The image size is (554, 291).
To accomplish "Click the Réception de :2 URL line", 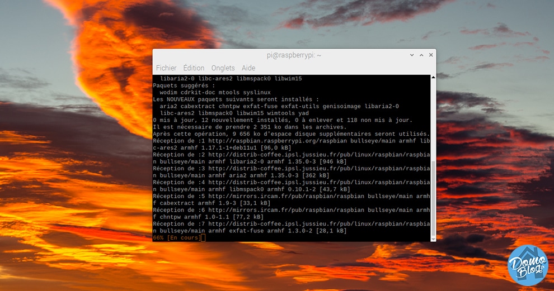I will (291, 155).
